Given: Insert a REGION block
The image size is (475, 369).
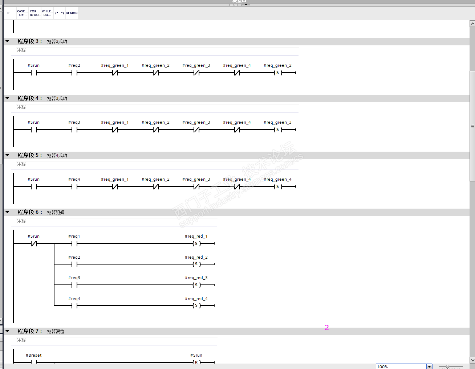Looking at the screenshot, I should pos(72,13).
